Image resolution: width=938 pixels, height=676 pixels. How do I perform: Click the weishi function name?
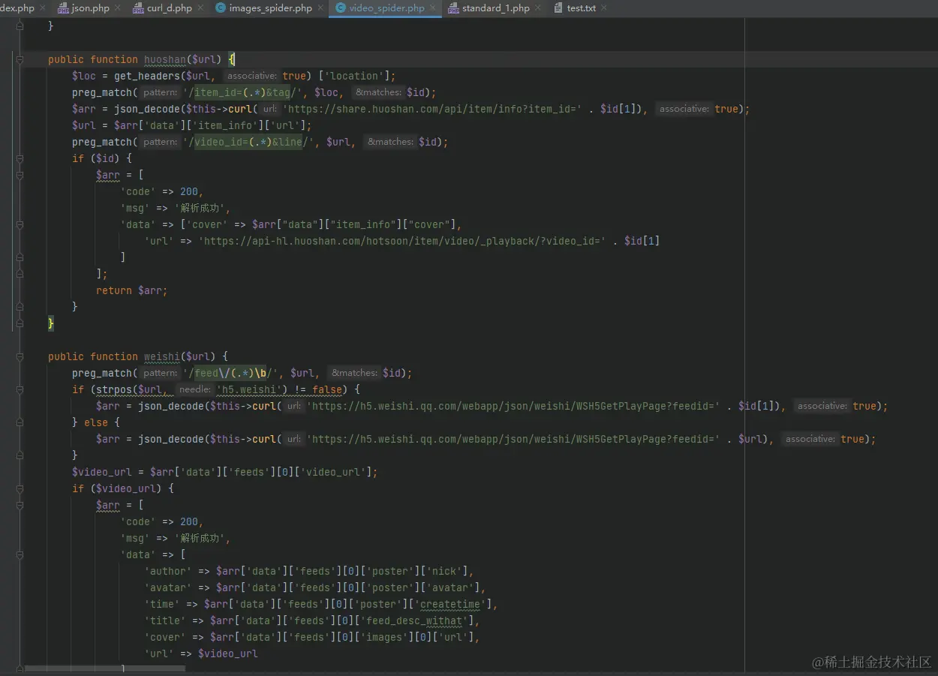click(x=162, y=356)
